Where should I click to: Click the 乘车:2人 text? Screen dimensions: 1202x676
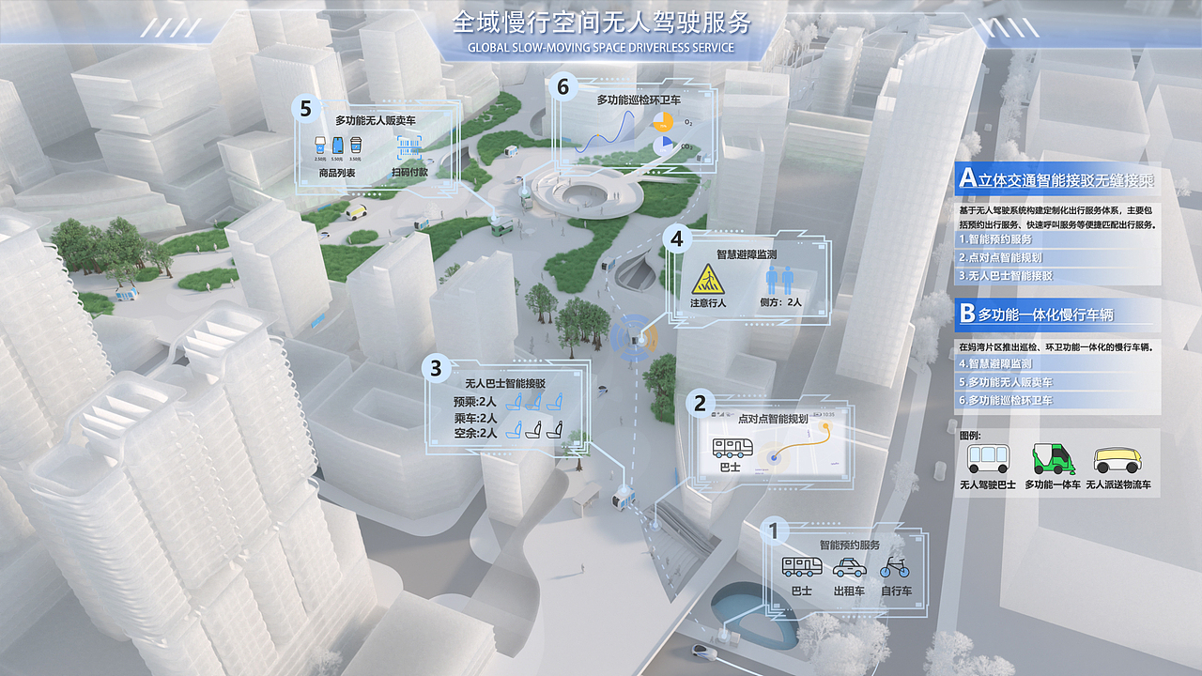pyautogui.click(x=475, y=418)
